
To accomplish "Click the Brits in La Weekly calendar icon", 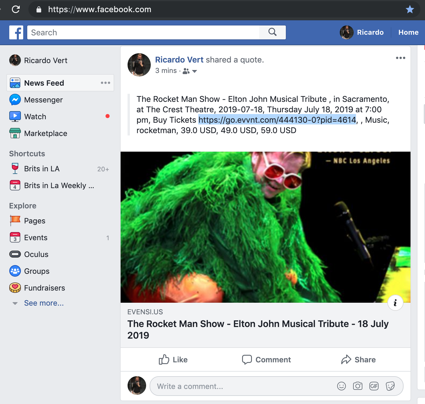I will pyautogui.click(x=15, y=185).
